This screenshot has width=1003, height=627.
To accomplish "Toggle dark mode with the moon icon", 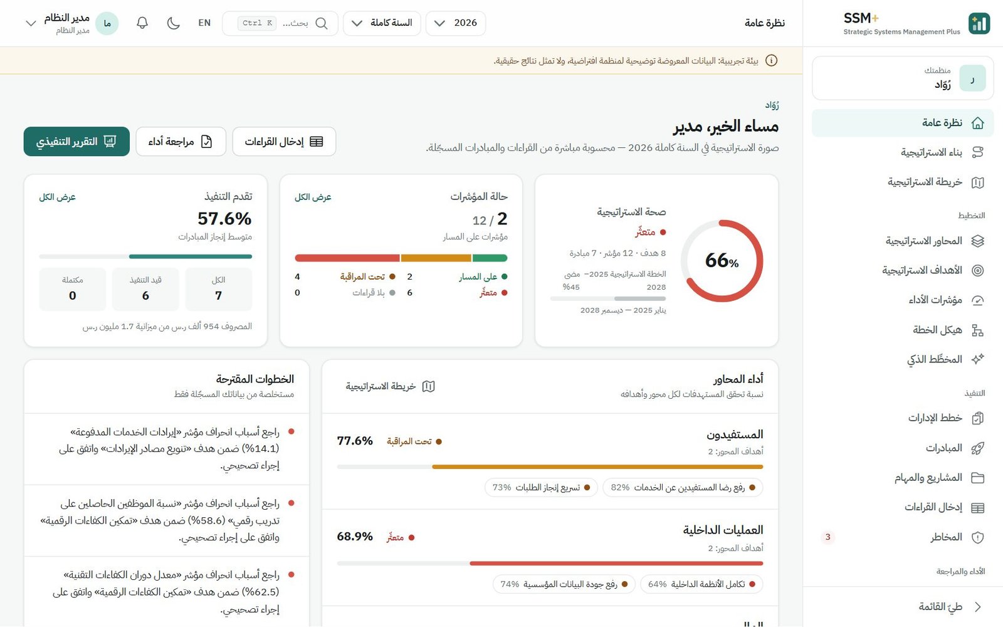I will (x=174, y=23).
